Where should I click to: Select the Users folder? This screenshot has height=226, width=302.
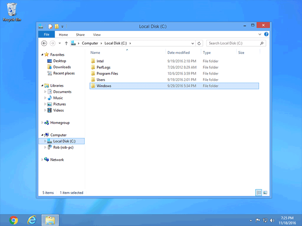pyautogui.click(x=174, y=80)
